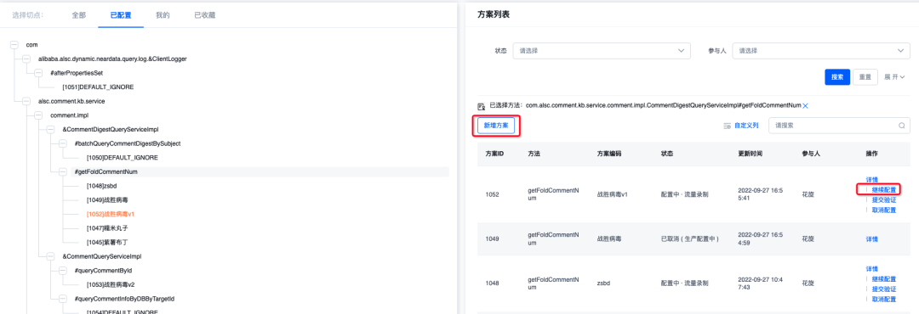Collapse the alsc.comment.kb.service node
This screenshot has width=919, height=314.
click(x=26, y=101)
